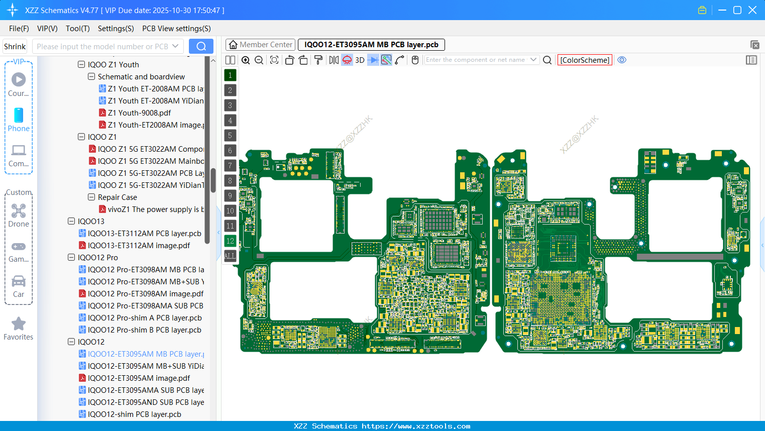Click the Member Center button
The height and width of the screenshot is (431, 765).
(x=260, y=44)
